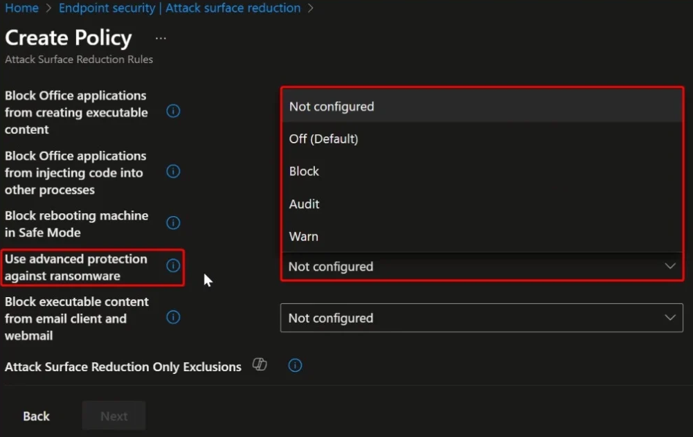The width and height of the screenshot is (693, 437).
Task: Click the Next button
Action: click(114, 416)
